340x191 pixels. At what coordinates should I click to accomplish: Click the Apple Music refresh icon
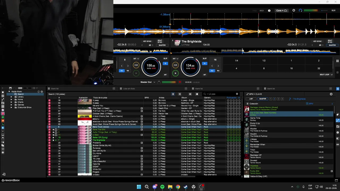(42, 92)
